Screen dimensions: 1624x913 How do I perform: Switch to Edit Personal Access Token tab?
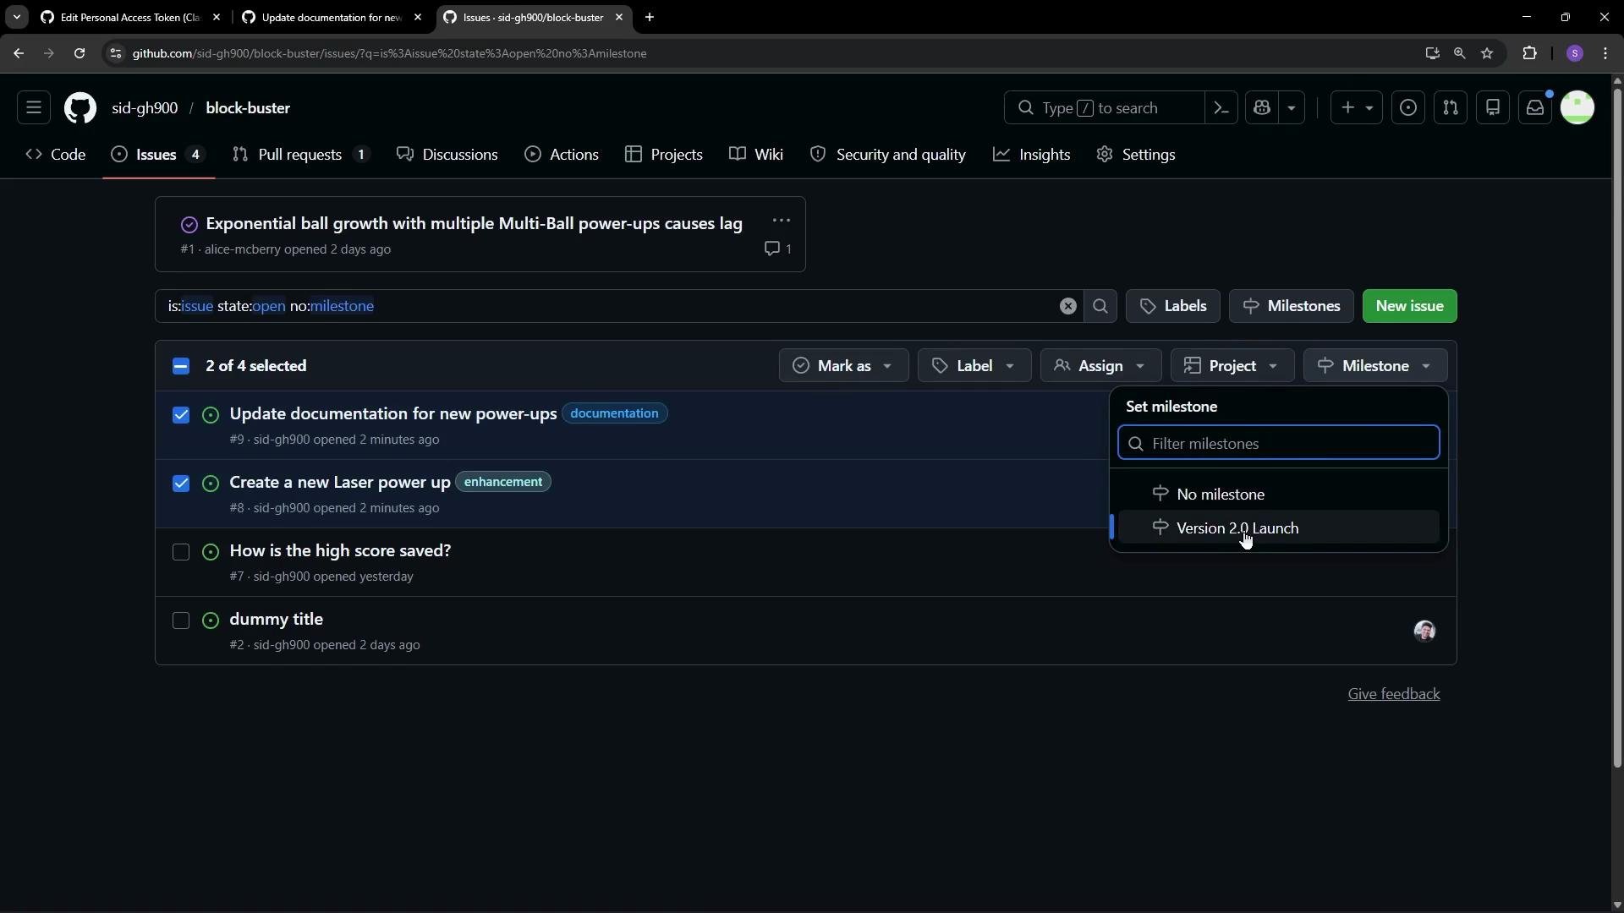coord(131,17)
